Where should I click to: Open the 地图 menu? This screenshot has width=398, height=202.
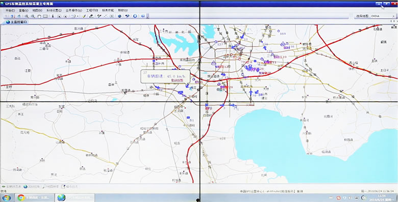pyautogui.click(x=37, y=10)
